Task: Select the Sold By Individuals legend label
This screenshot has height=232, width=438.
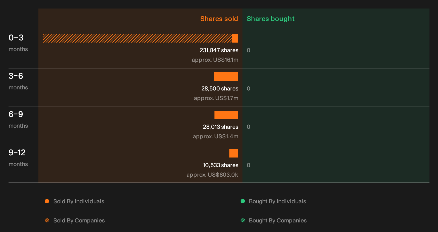Action: pos(79,201)
